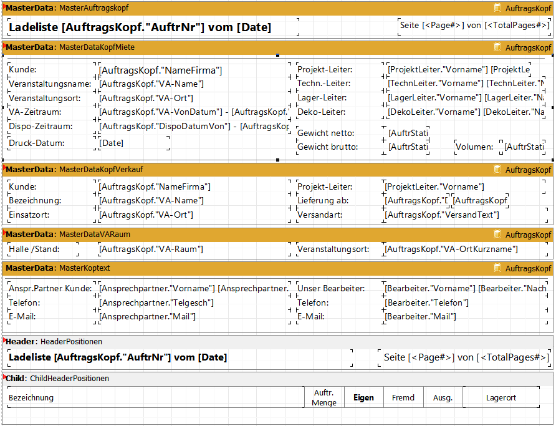The height and width of the screenshot is (426, 556).
Task: Select the Veranstaltungsname label
Action: (x=52, y=84)
